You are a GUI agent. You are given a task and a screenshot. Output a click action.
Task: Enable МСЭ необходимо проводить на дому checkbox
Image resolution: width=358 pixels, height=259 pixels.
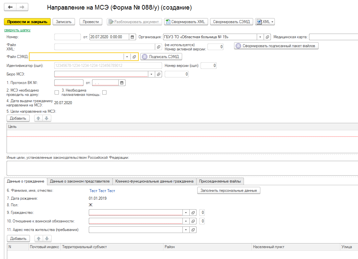pos(57,93)
